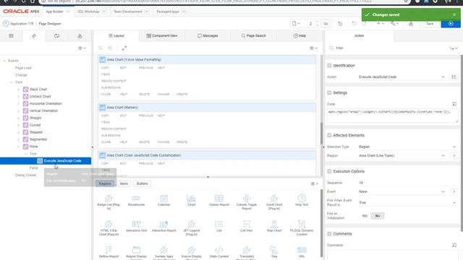
Task: Set Fire on Initialization to Yes
Action: (365, 216)
